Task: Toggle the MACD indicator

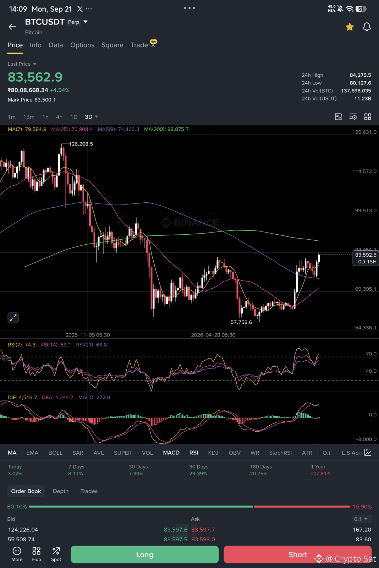Action: [x=171, y=453]
